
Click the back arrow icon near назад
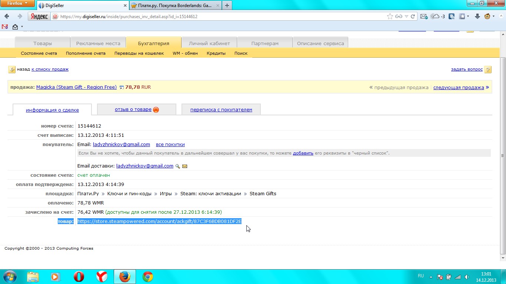coord(12,70)
